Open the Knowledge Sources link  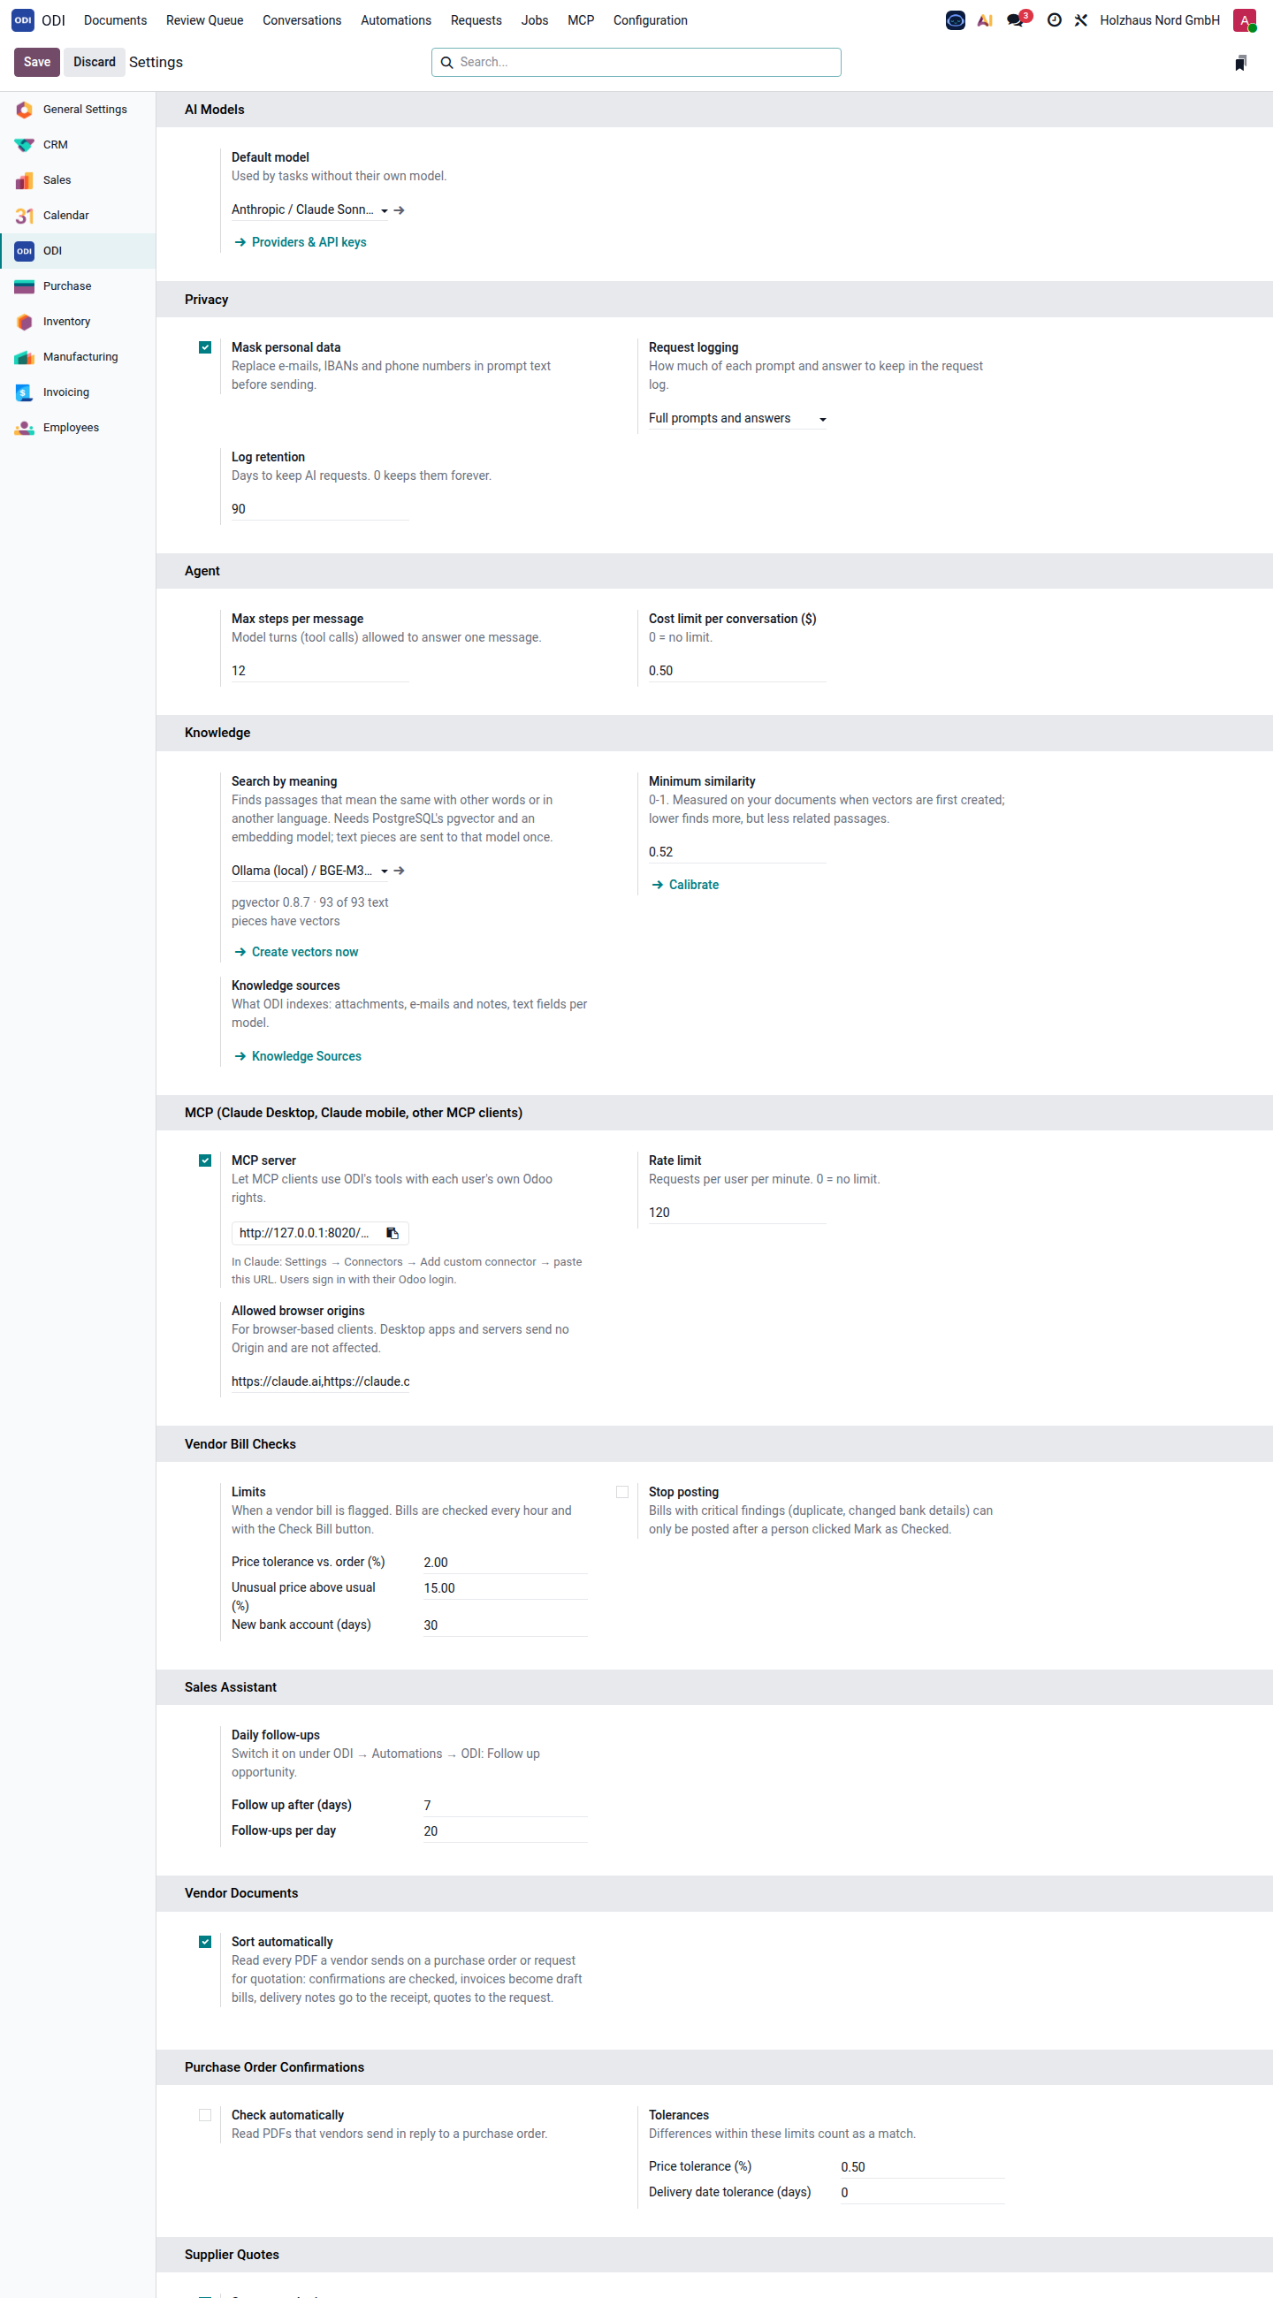[x=298, y=1056]
